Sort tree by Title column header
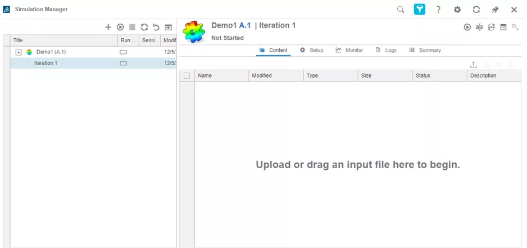527x248 pixels. pyautogui.click(x=64, y=40)
